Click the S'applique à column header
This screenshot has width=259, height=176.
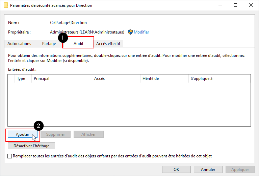click(219, 79)
